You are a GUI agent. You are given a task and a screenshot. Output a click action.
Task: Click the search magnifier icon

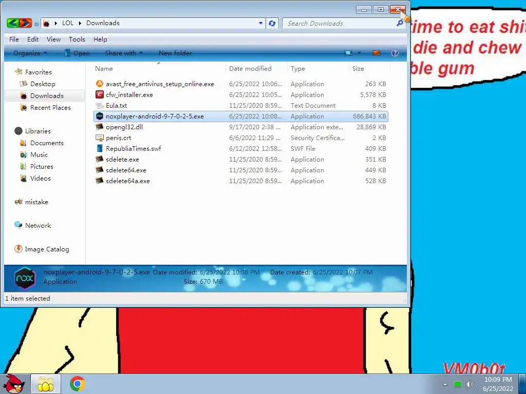pos(400,23)
